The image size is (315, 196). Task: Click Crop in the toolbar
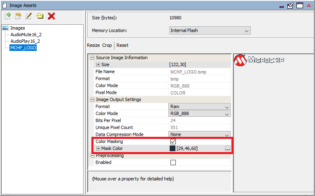click(x=107, y=45)
